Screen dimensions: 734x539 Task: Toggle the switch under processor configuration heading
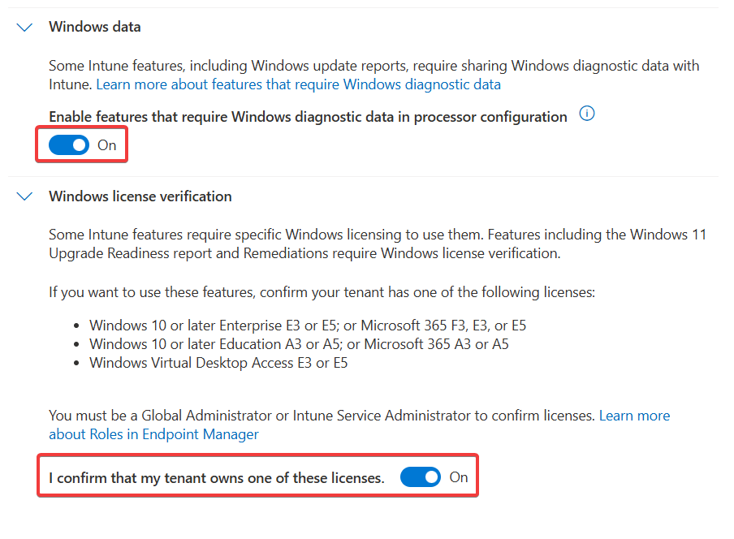pyautogui.click(x=69, y=144)
